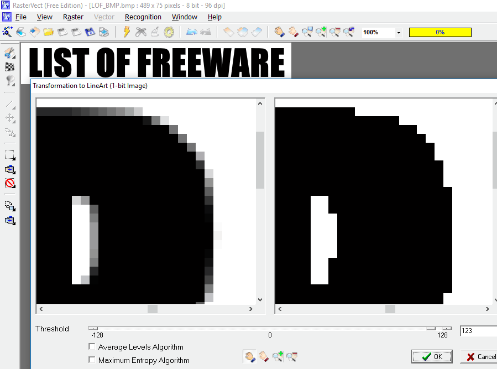Image resolution: width=497 pixels, height=369 pixels.
Task: Click the checkered pattern tool in left sidebar
Action: (10, 66)
